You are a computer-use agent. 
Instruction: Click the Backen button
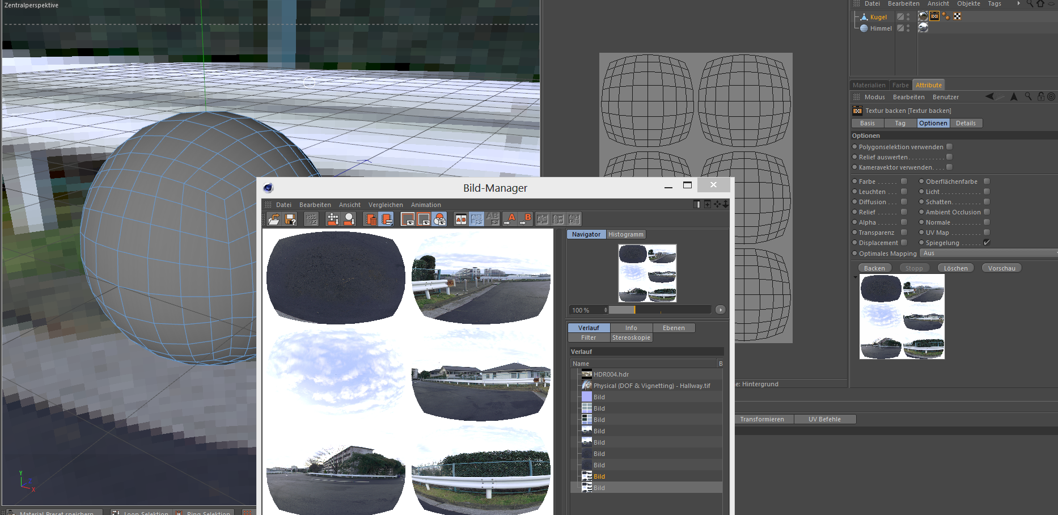pos(874,268)
